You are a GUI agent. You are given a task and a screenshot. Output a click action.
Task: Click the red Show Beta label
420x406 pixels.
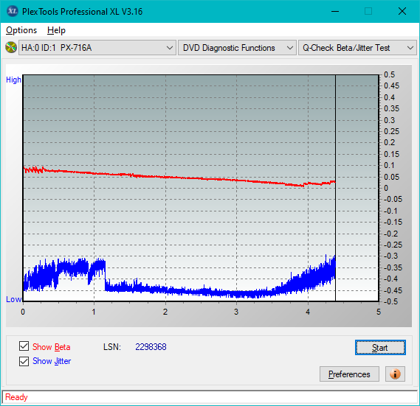(52, 347)
